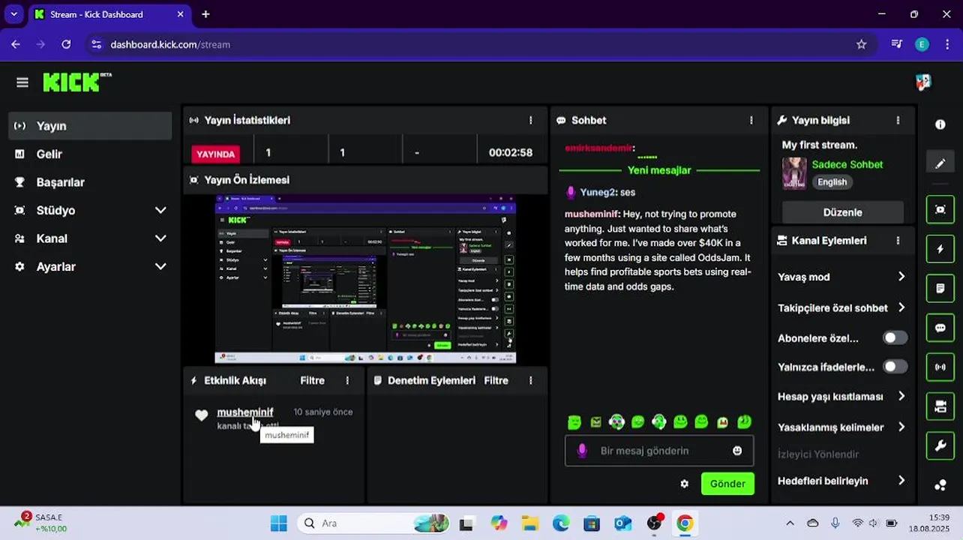
Task: Click the YAYINDA live badge
Action: tap(216, 154)
